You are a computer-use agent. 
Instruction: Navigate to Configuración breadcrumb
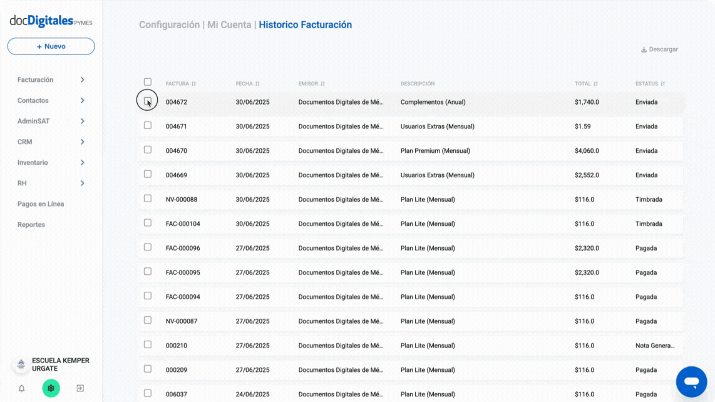[x=169, y=24]
